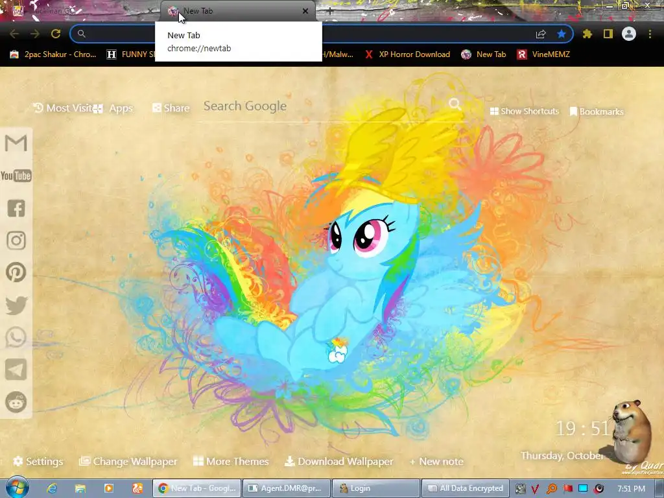Viewport: 664px width, 498px height.
Task: Open Windows Explorer taskbar icon
Action: (x=80, y=488)
